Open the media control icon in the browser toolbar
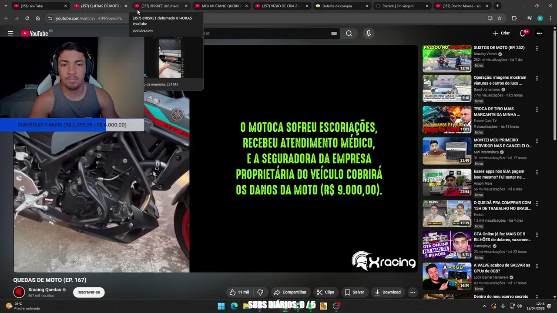557x313 pixels. (x=529, y=18)
